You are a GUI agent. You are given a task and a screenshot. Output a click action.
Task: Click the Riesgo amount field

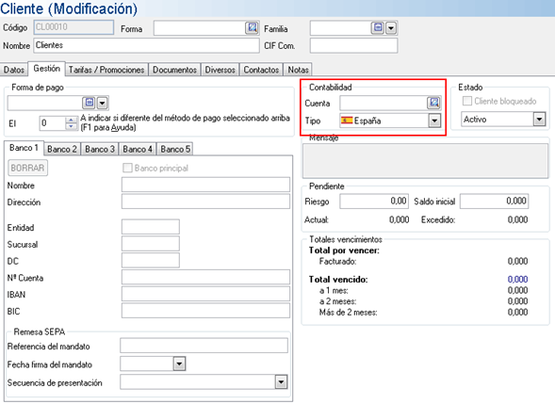point(374,201)
